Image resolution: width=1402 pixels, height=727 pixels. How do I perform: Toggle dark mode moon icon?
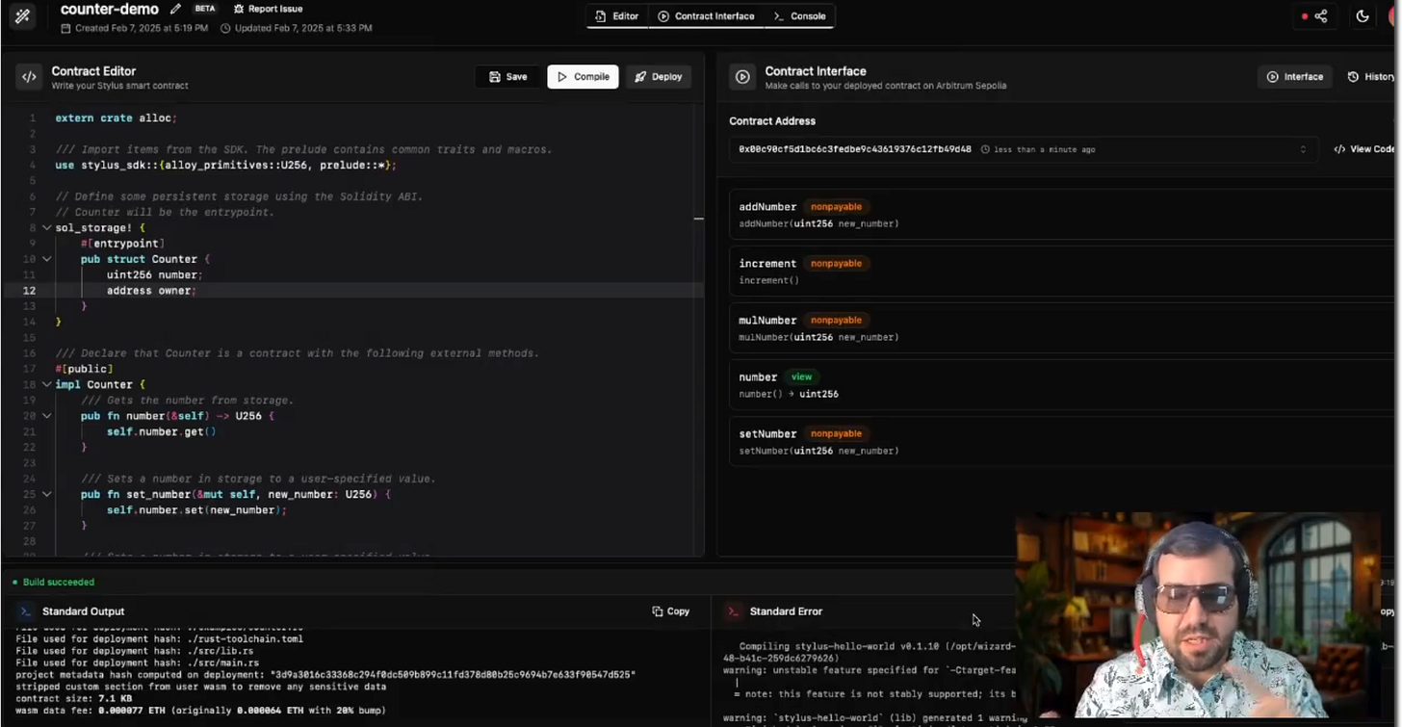1363,16
